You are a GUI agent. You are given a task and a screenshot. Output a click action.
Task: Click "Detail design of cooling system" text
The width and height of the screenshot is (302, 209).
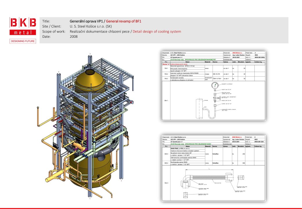tap(157, 31)
